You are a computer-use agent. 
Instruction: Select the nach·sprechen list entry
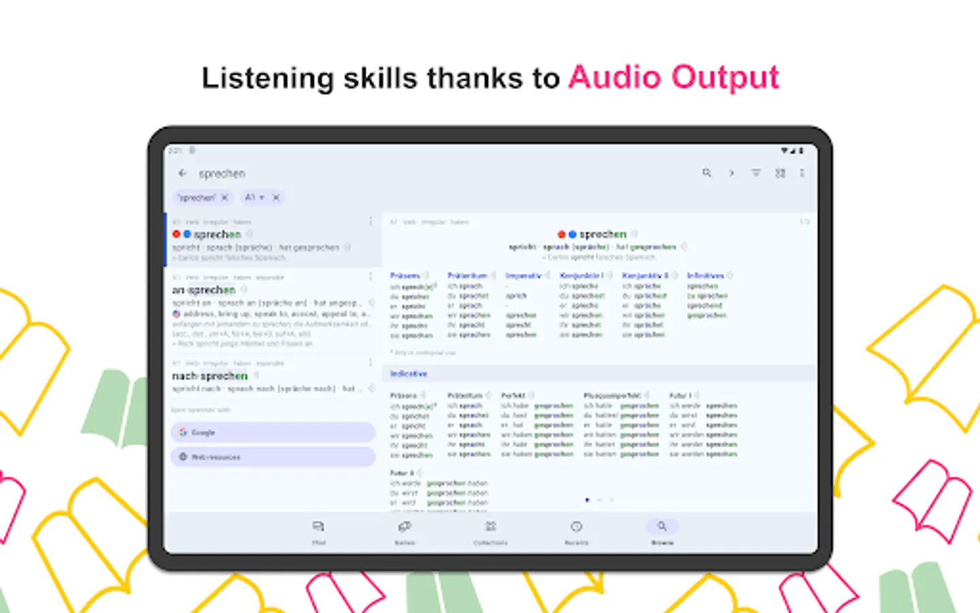pos(272,377)
